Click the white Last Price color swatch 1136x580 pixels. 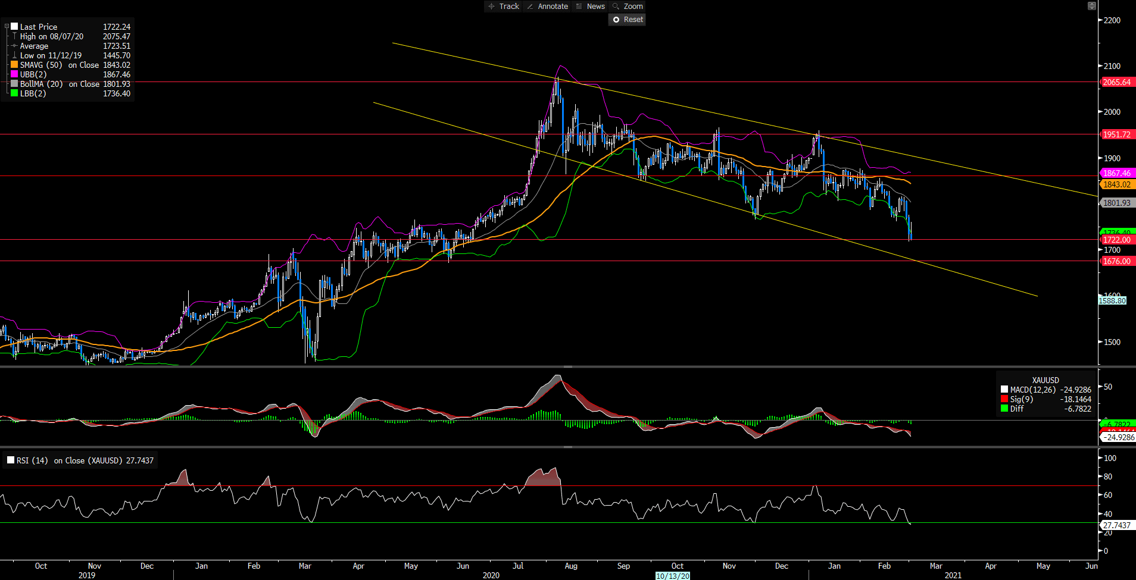(14, 27)
